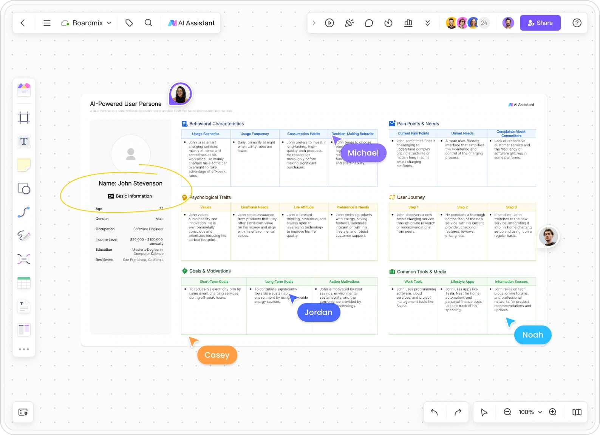The width and height of the screenshot is (600, 435).
Task: Undo the last action
Action: coord(435,412)
